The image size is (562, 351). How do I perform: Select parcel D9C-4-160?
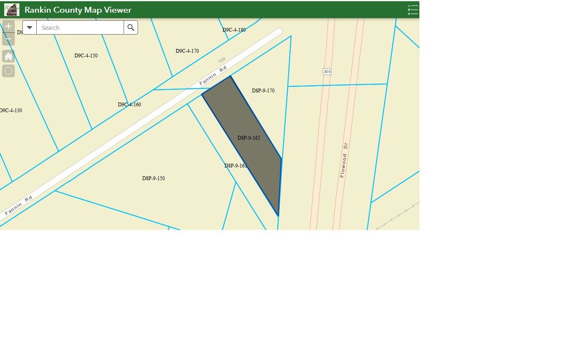pyautogui.click(x=129, y=104)
